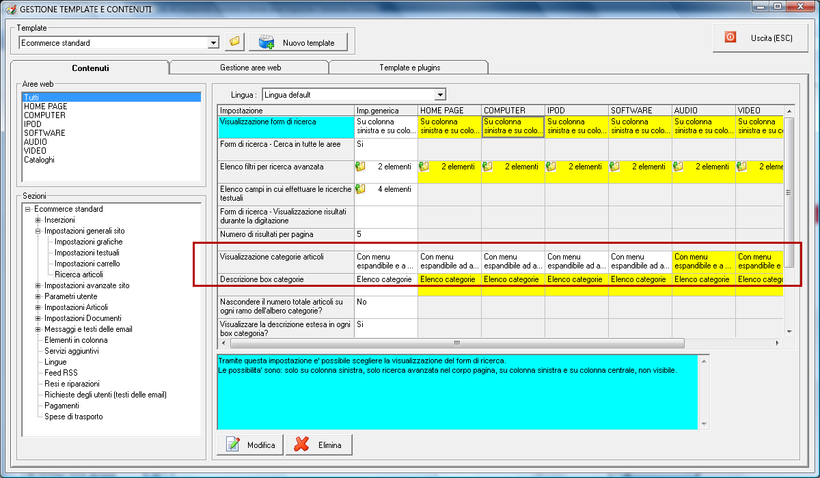Open the Template dropdown list
This screenshot has height=478, width=820.
click(214, 43)
